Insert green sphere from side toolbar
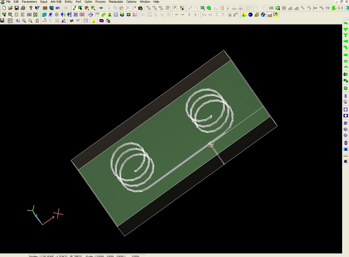This screenshot has width=349, height=257. tap(346, 88)
